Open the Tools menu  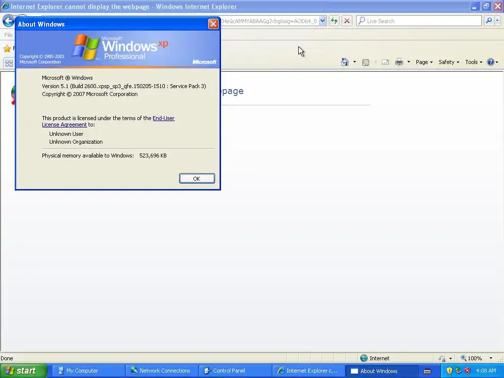click(x=473, y=62)
